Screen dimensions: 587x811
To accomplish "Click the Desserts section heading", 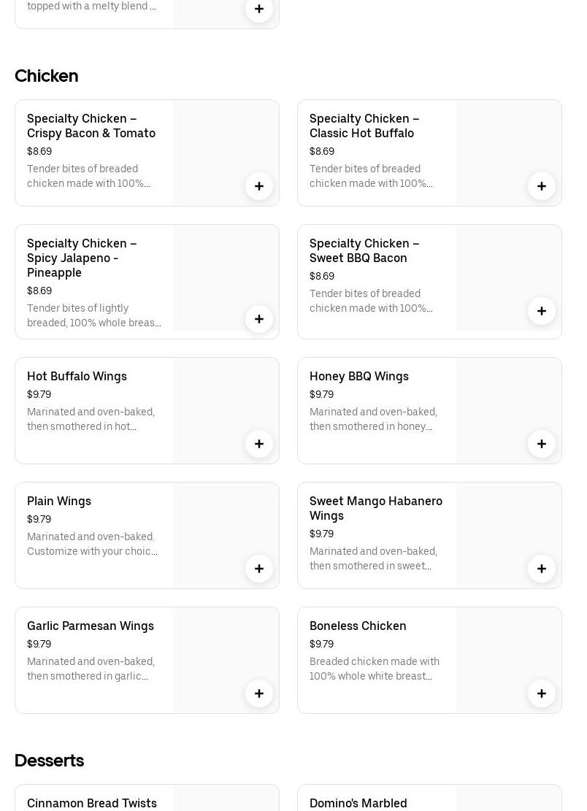I will pyautogui.click(x=50, y=761).
